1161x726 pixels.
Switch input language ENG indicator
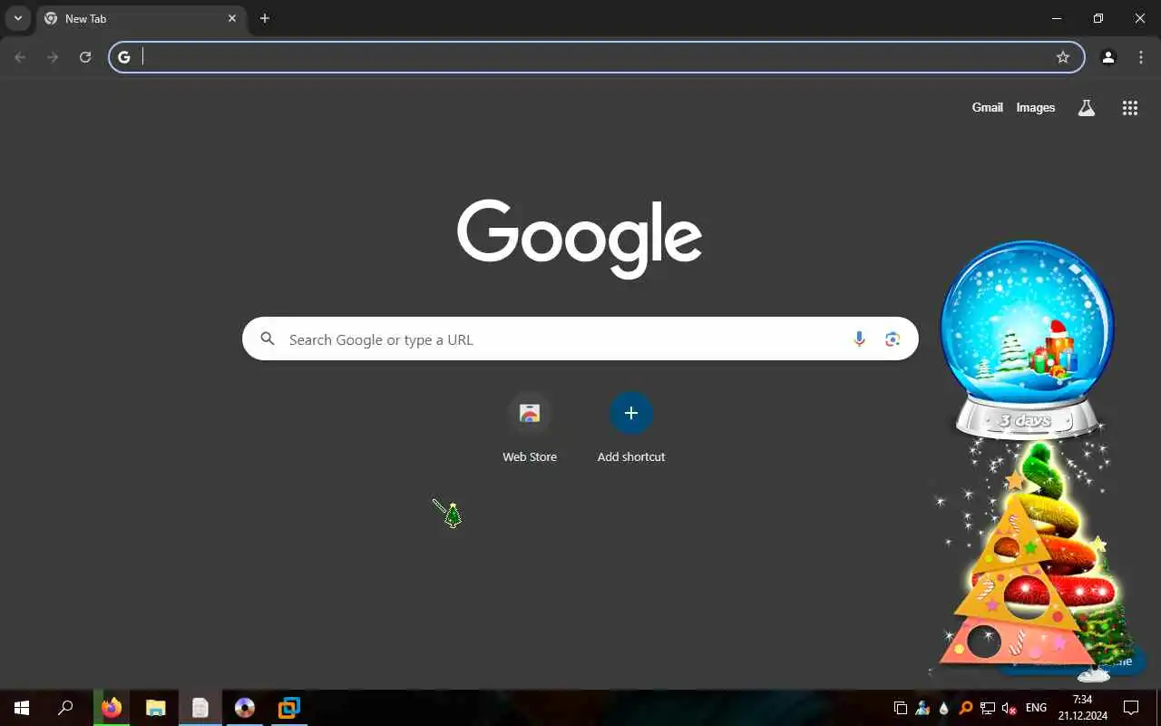click(1036, 708)
